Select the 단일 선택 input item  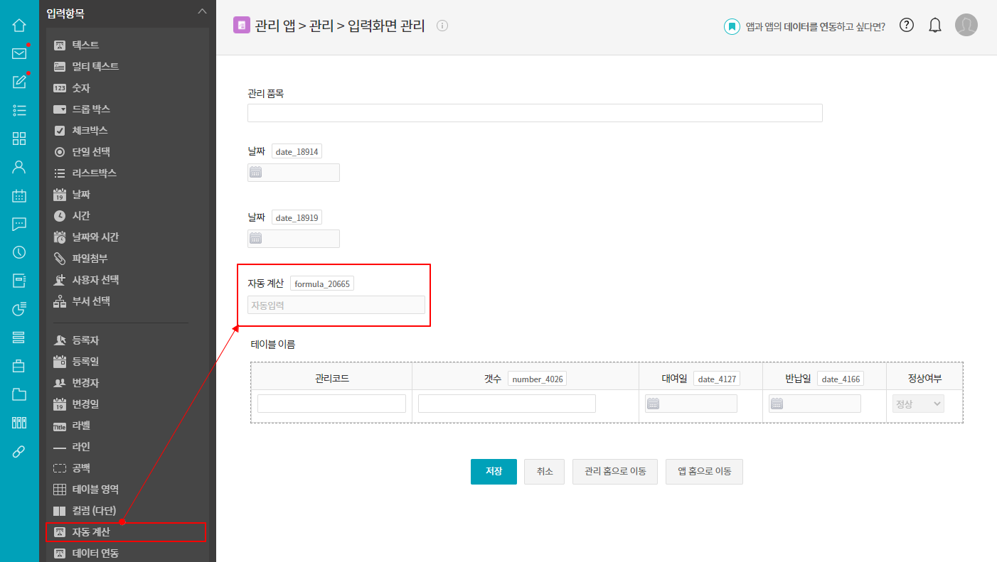point(91,152)
